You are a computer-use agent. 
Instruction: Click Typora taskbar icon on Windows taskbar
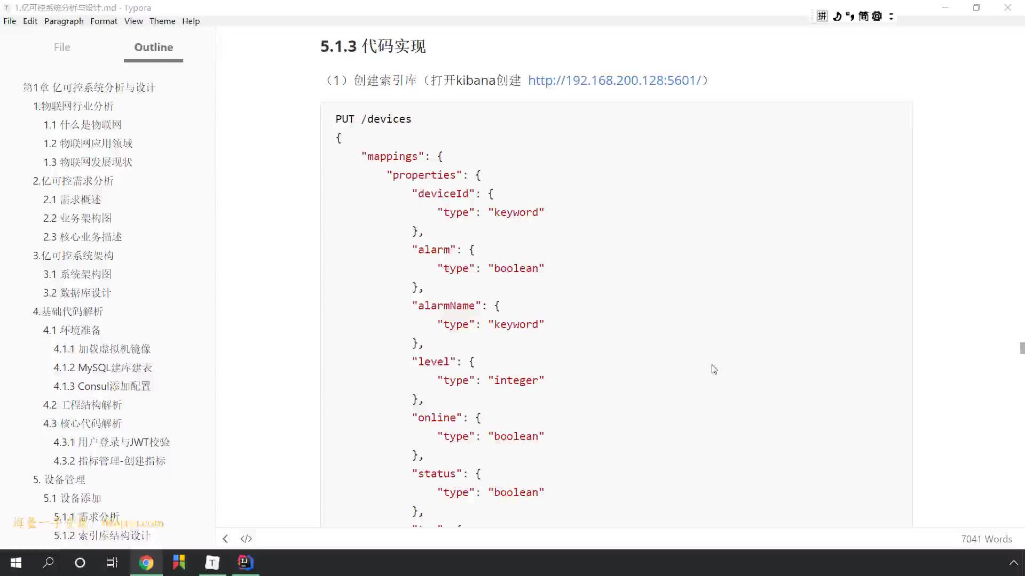tap(212, 562)
